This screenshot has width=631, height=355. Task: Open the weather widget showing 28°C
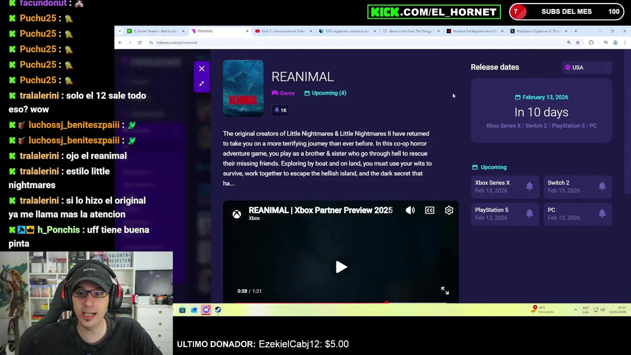click(543, 310)
